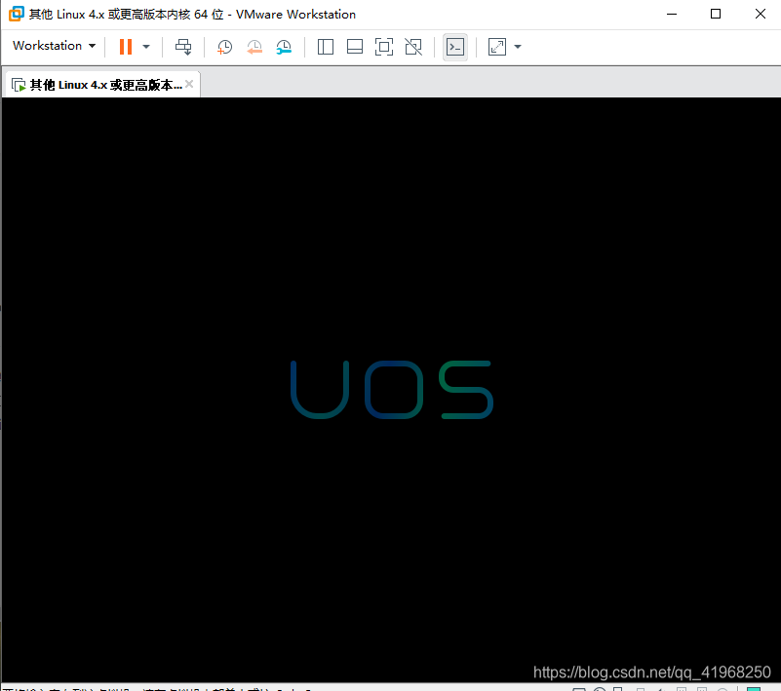Image resolution: width=781 pixels, height=691 pixels.
Task: Send Ctrl+Alt+Del to the VM
Action: click(183, 47)
